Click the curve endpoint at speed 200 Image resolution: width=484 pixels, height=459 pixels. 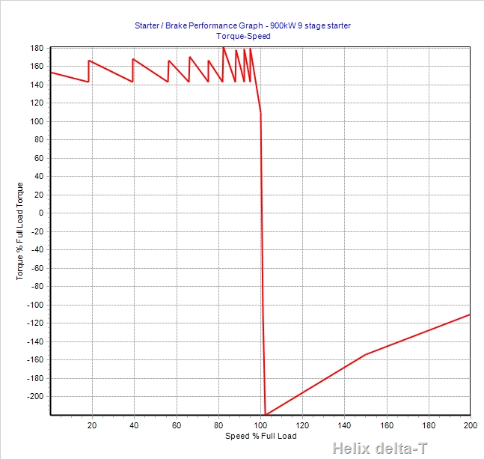pos(470,314)
